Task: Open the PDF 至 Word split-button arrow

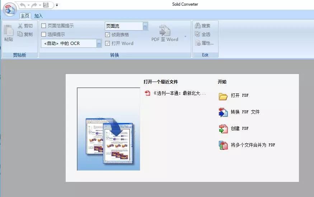Action: click(185, 36)
